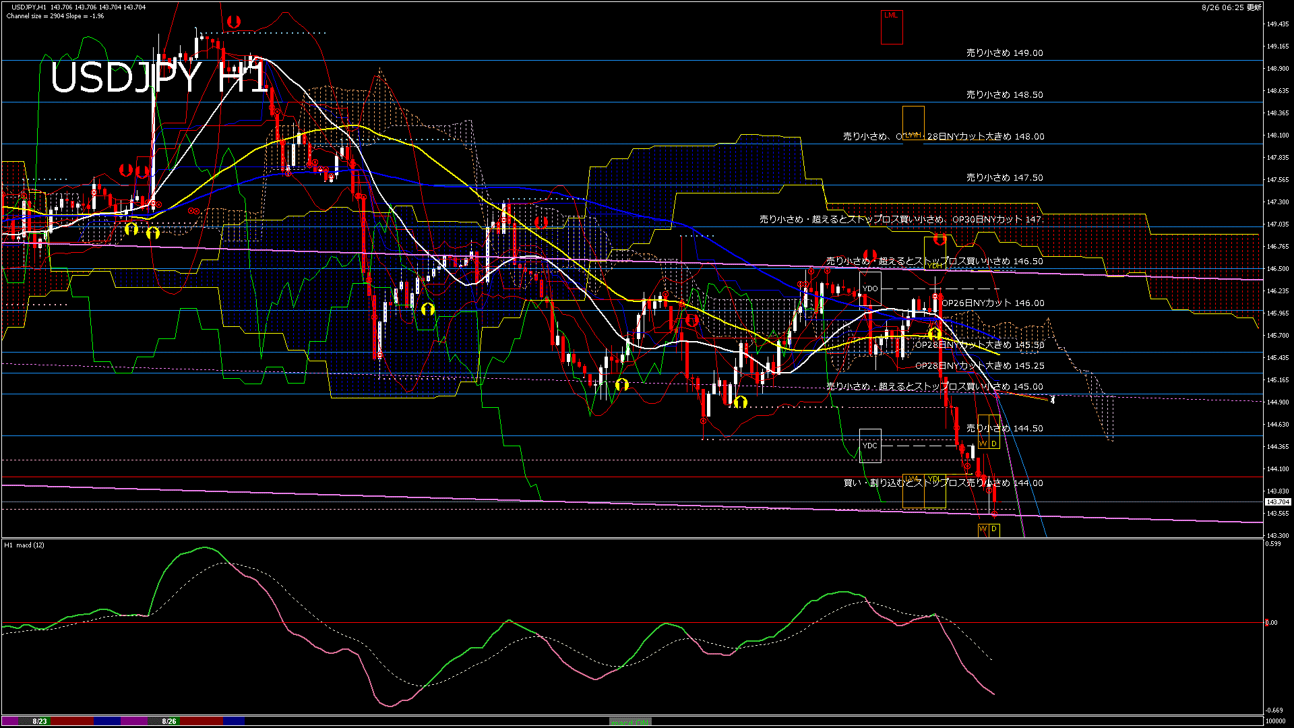Click the 買い・割り込むとストップロス売り小さめ 144.00 label
Screen dimensions: 1294x728
click(944, 483)
